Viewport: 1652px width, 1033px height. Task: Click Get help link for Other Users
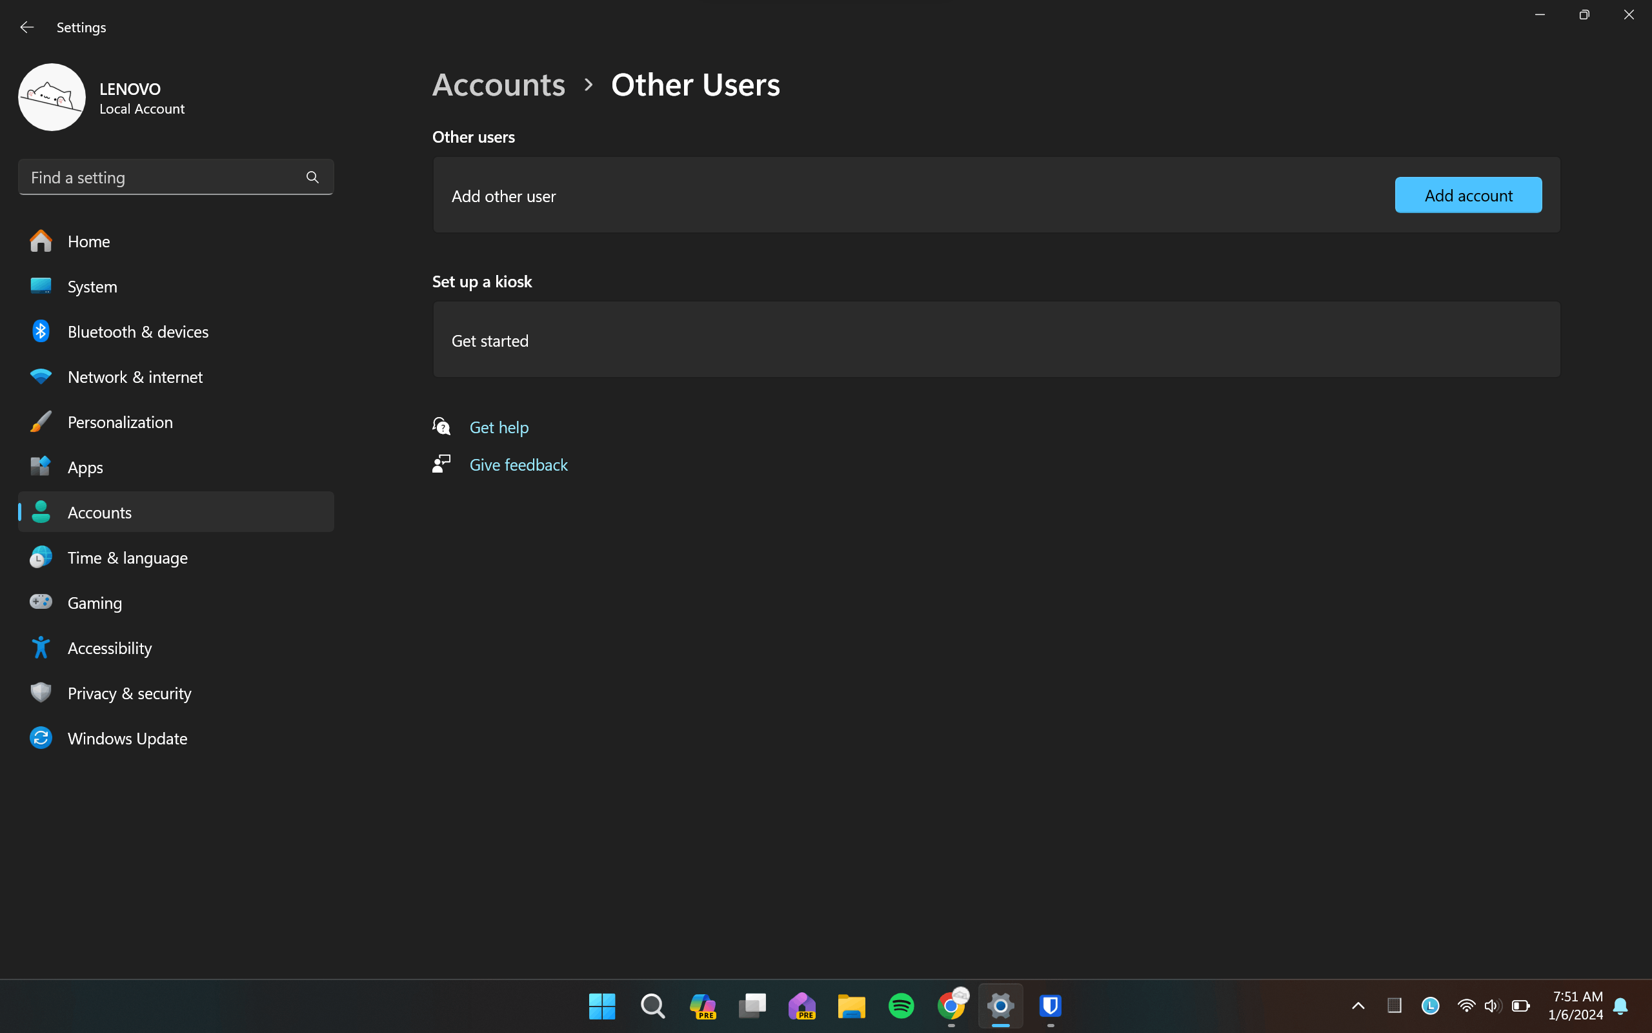(x=498, y=426)
